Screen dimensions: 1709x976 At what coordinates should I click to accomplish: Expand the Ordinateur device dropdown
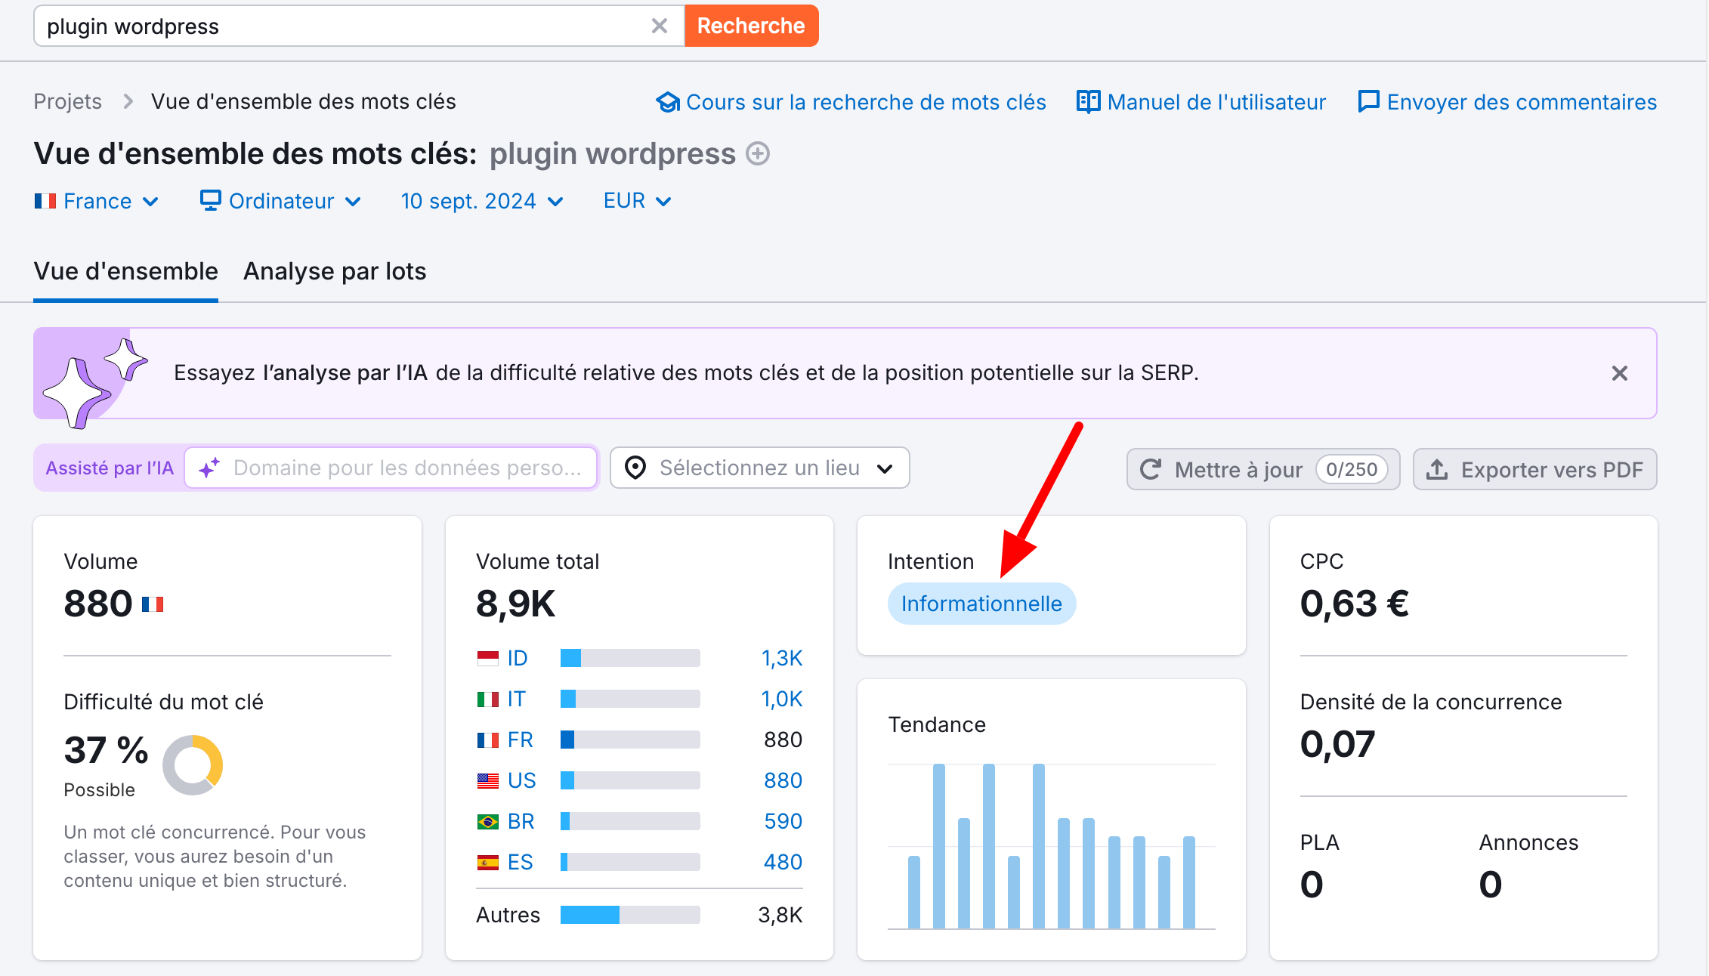click(x=280, y=201)
